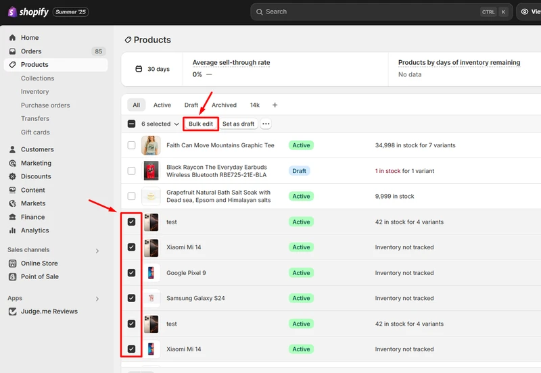
Task: Open Faith Can Move Mountains tee thumbnail
Action: click(x=151, y=145)
